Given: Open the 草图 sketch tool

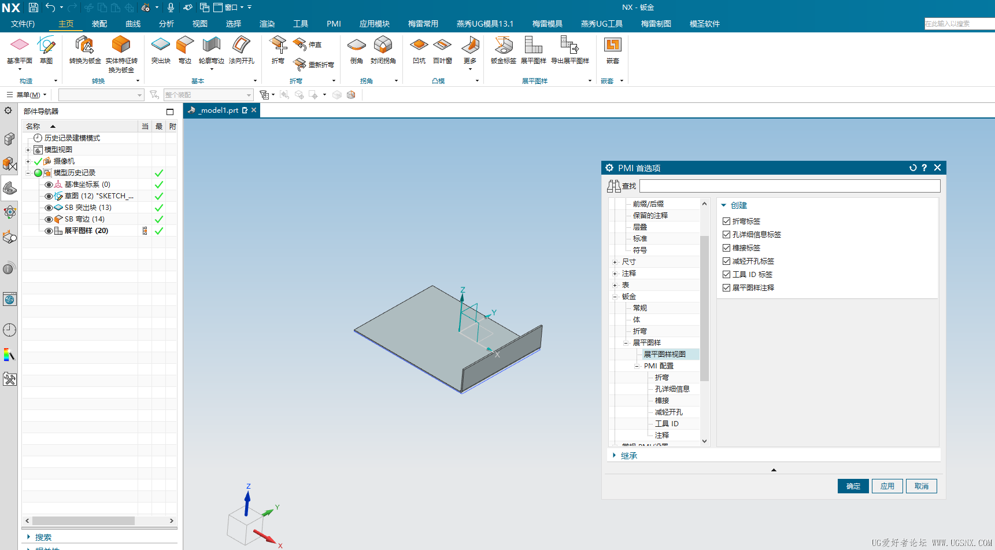Looking at the screenshot, I should click(x=46, y=45).
